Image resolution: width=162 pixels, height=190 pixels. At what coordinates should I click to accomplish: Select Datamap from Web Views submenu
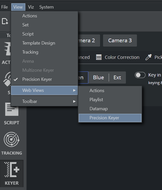[x=99, y=109]
